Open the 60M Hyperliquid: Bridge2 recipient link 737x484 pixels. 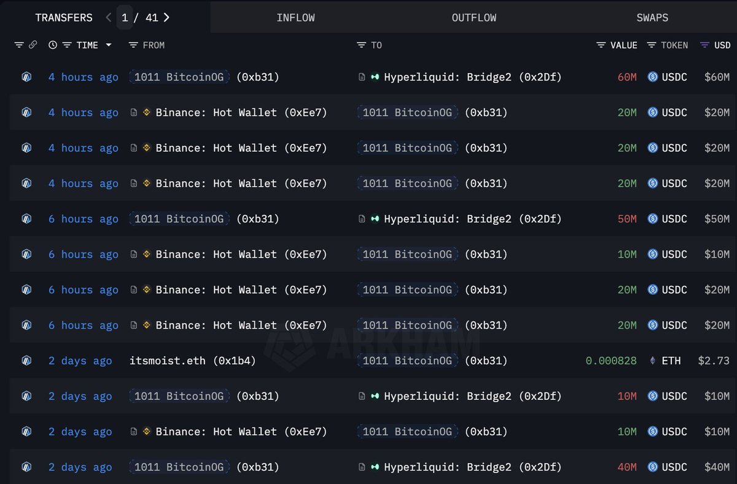point(472,77)
